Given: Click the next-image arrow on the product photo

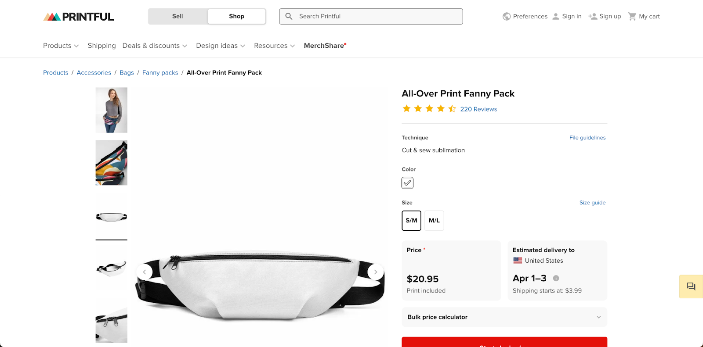Looking at the screenshot, I should click(376, 272).
